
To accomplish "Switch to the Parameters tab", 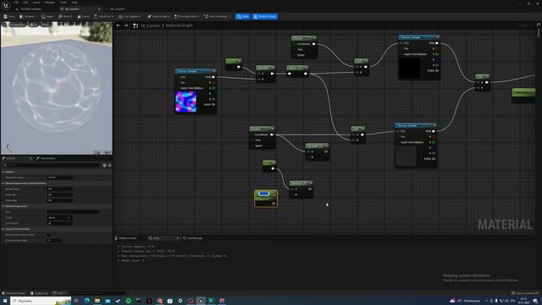I will tap(46, 158).
